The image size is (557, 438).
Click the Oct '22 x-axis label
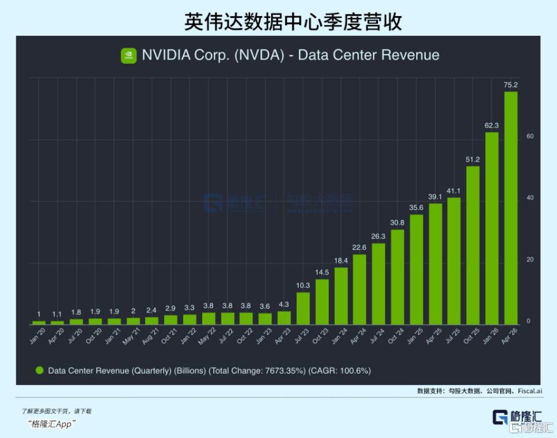pyautogui.click(x=245, y=336)
